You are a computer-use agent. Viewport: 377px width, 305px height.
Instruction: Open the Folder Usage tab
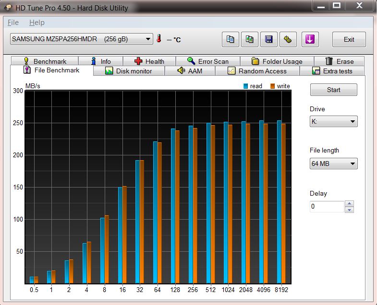277,61
